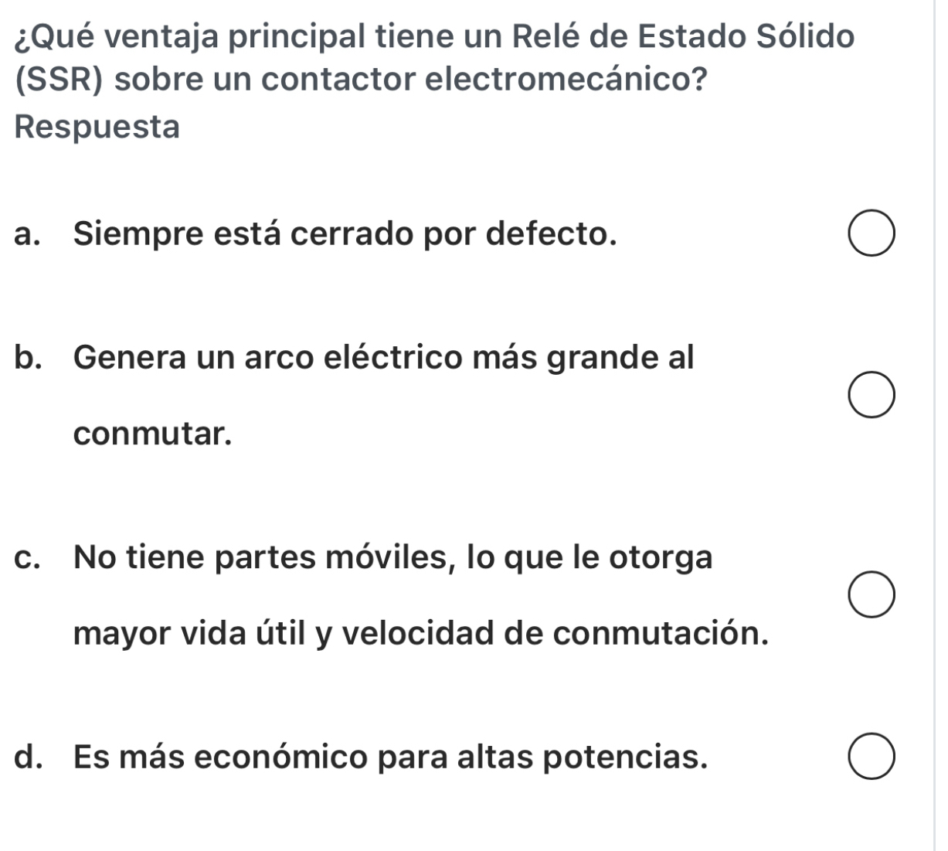Select radio button for option d
This screenshot has width=948, height=851.
(872, 755)
